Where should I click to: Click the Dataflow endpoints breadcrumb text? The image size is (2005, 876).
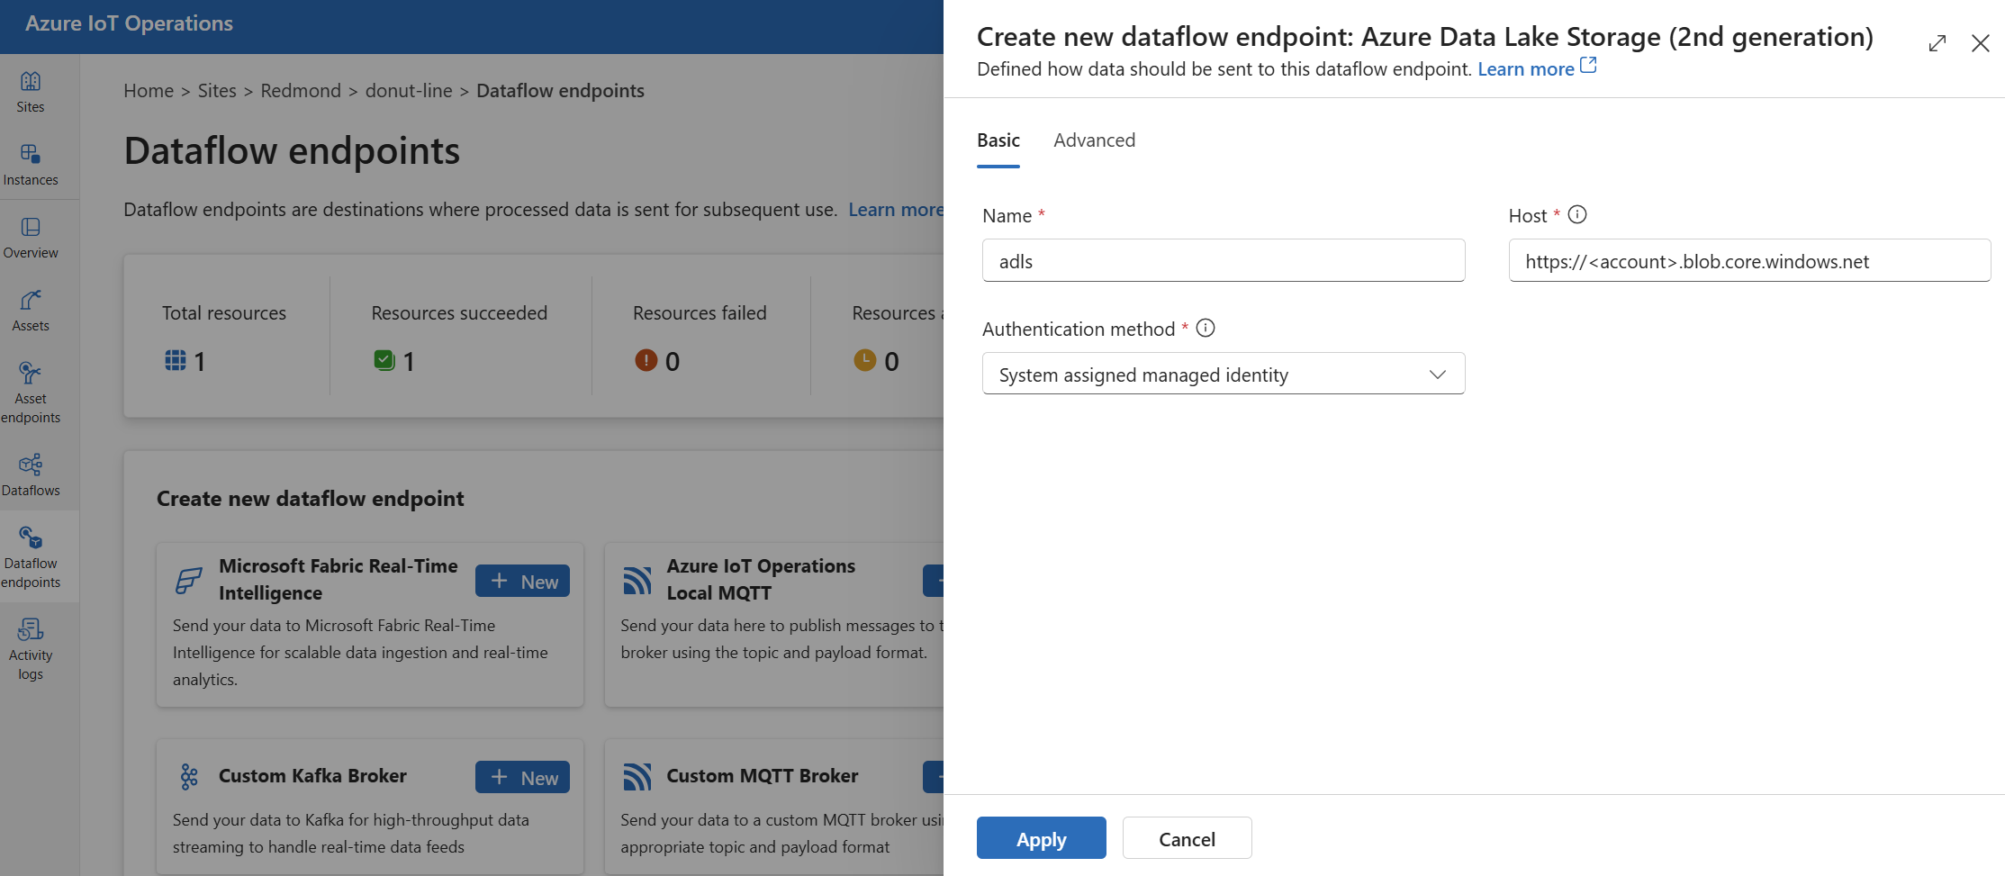pyautogui.click(x=560, y=90)
